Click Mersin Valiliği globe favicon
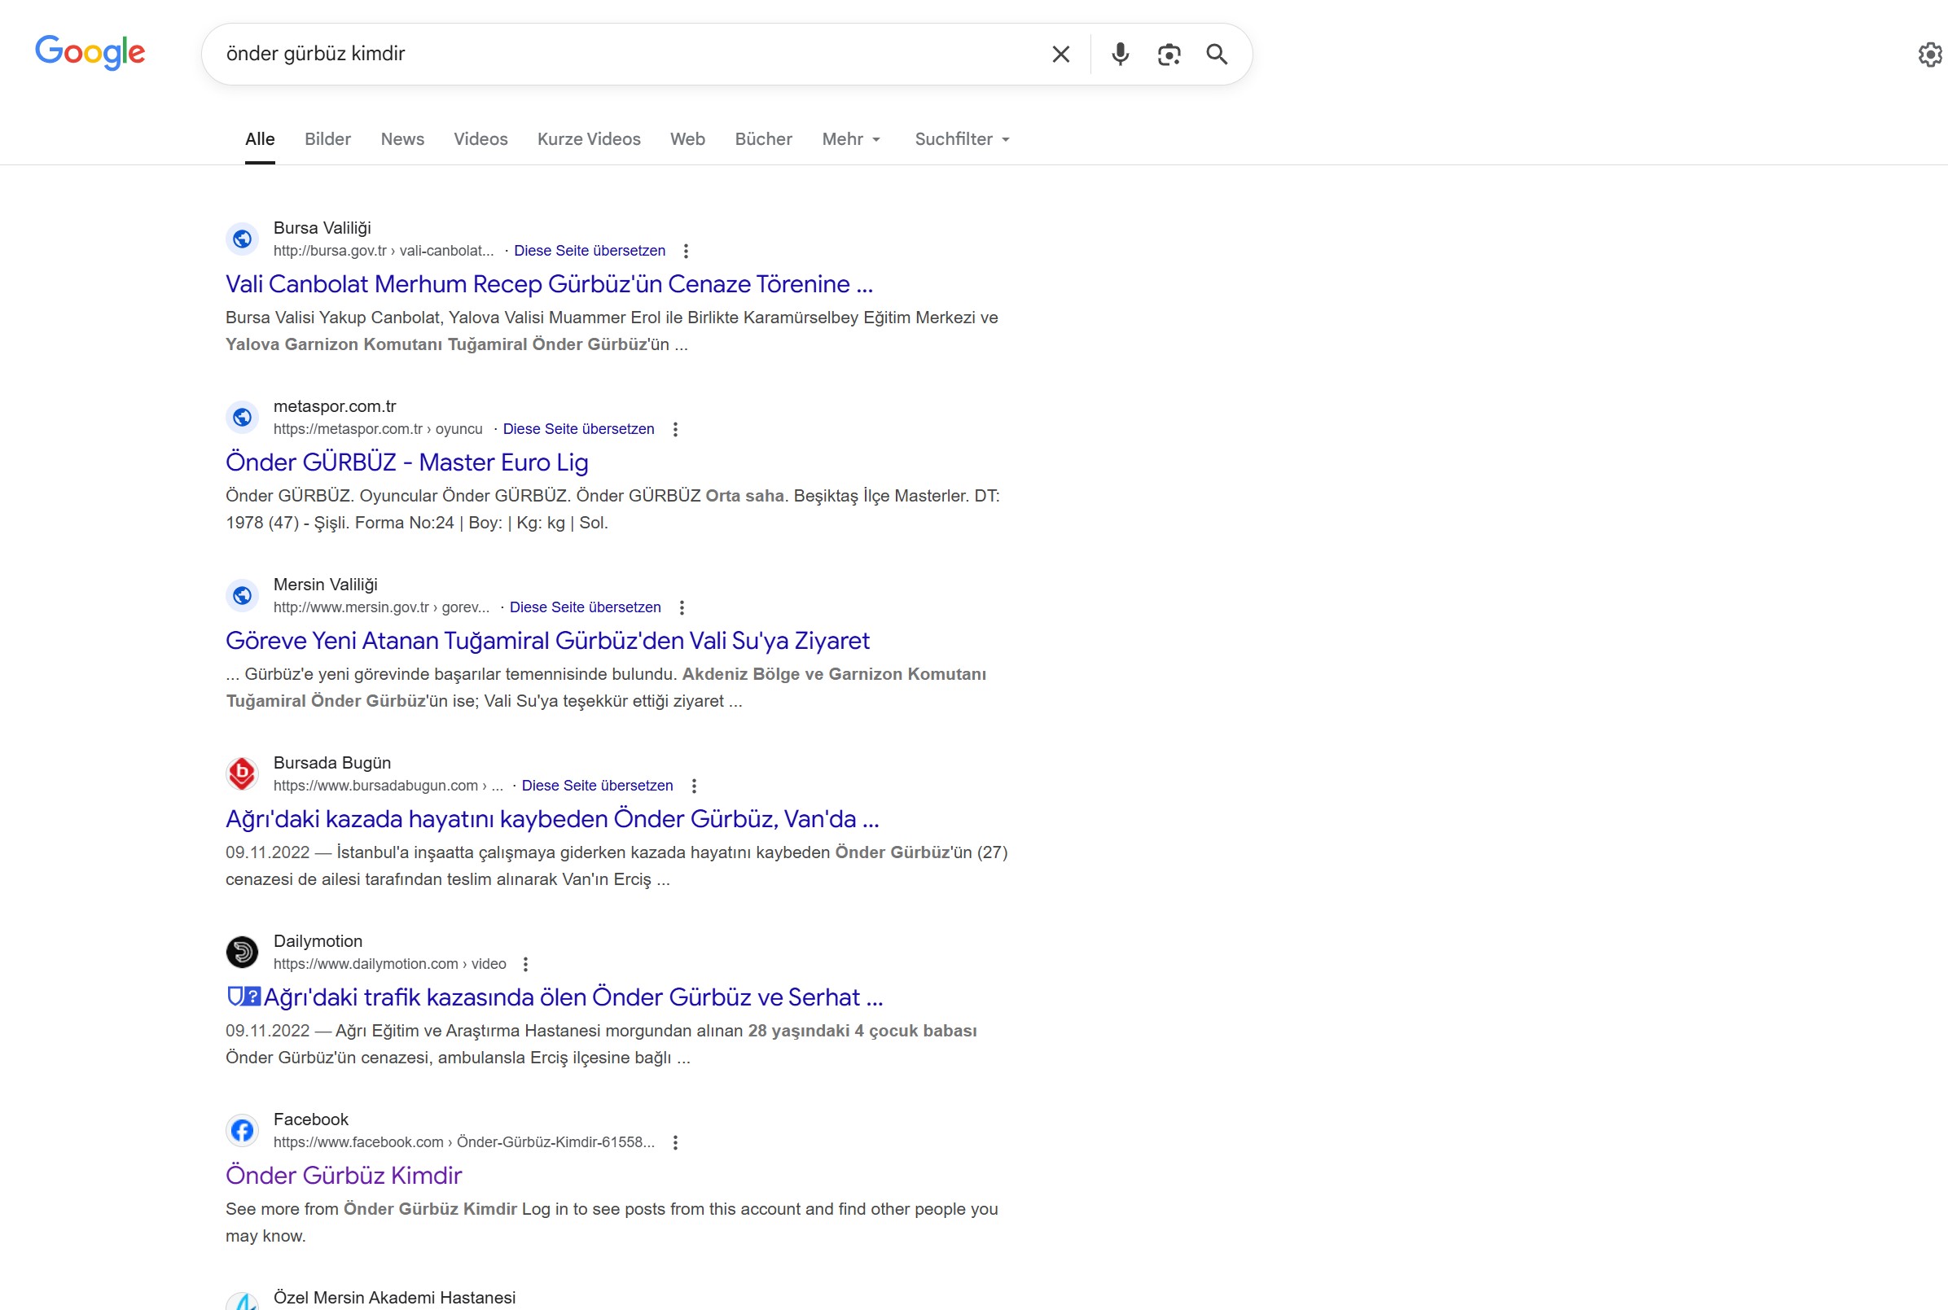This screenshot has height=1310, width=1948. (243, 596)
